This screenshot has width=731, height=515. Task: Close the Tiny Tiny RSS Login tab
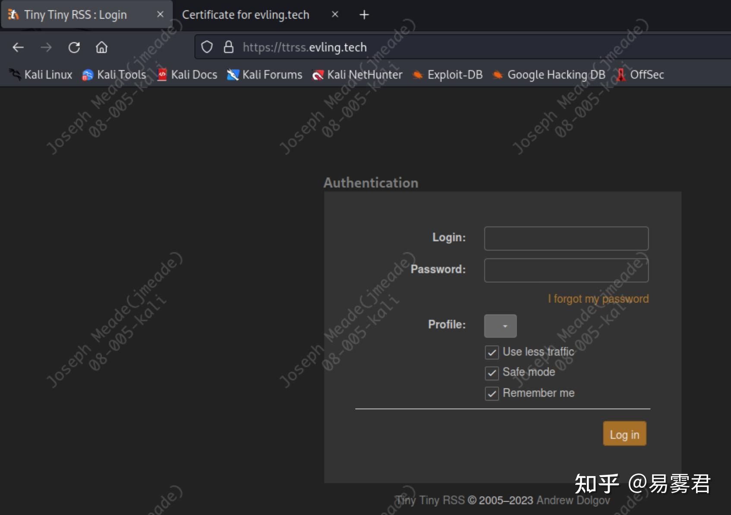click(160, 14)
